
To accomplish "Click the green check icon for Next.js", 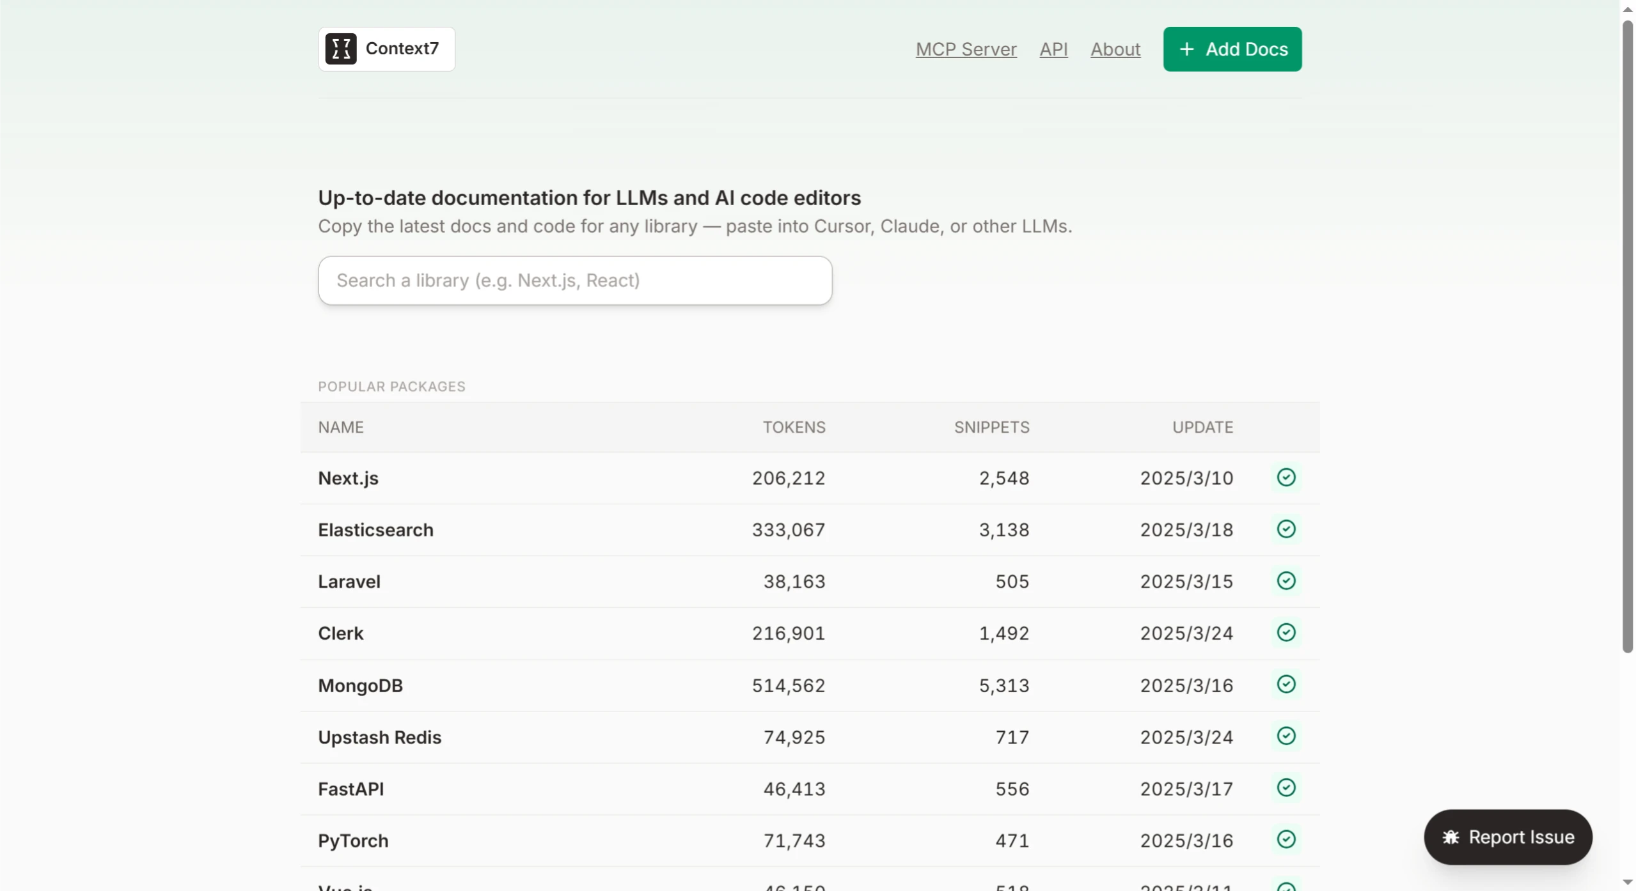I will 1286,477.
